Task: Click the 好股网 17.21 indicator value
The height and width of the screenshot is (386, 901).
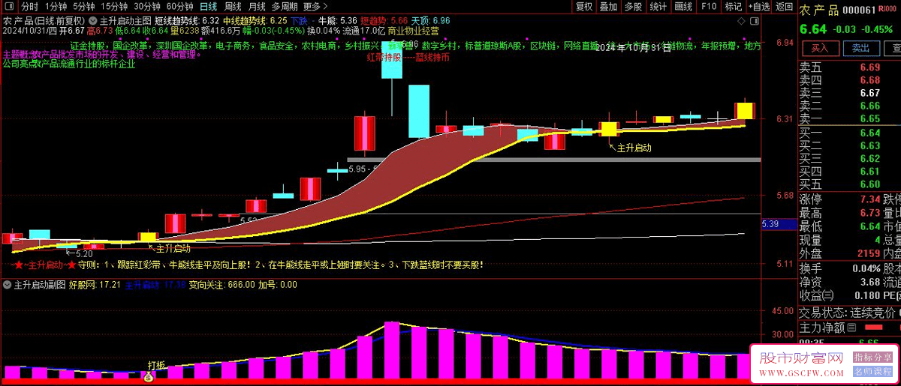Action: tap(95, 286)
